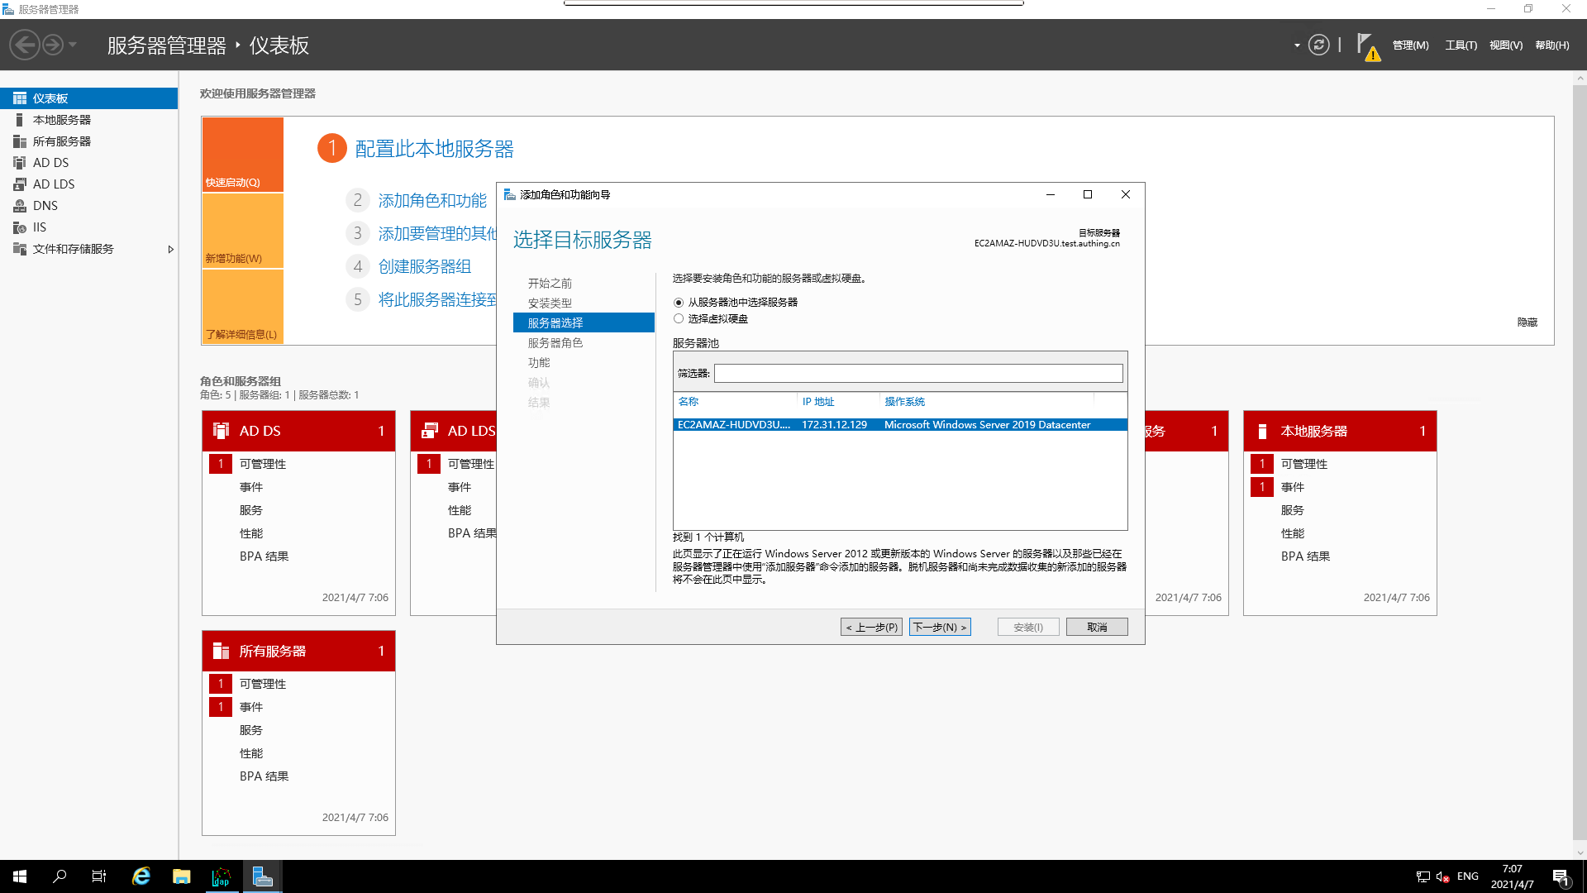Click the 筛选器 filter input field
Screen dimensions: 1587x893
point(917,374)
